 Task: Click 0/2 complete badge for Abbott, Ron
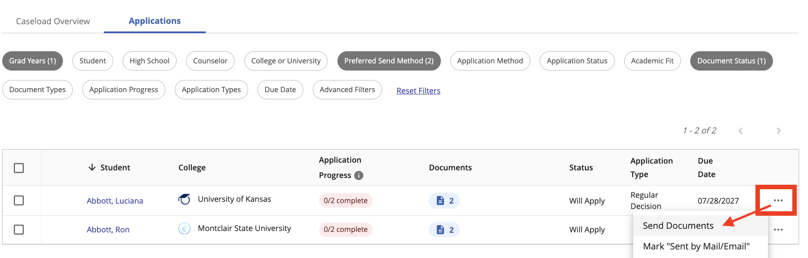click(346, 229)
